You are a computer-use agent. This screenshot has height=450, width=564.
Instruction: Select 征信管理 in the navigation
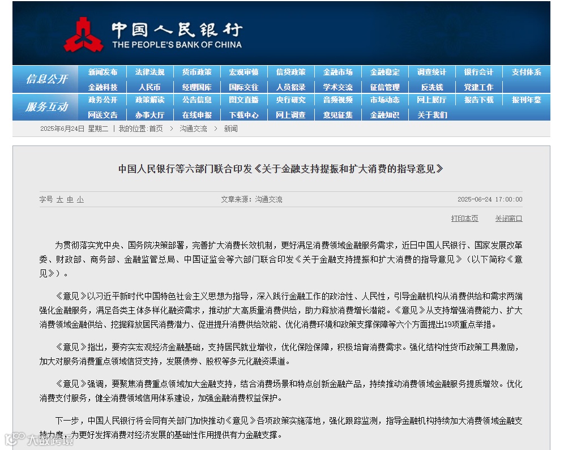pyautogui.click(x=385, y=87)
